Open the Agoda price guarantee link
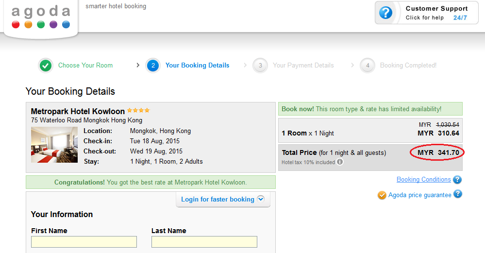 419,195
